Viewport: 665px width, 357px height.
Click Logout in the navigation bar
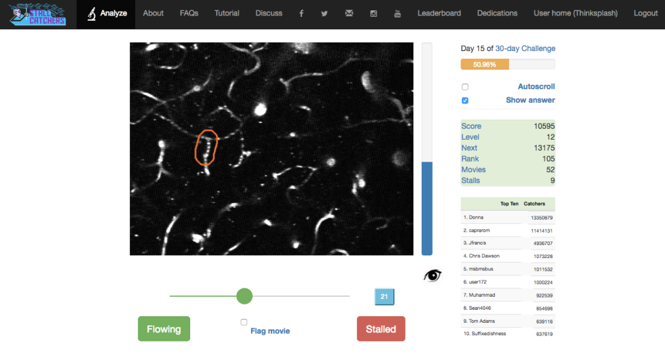coord(646,14)
